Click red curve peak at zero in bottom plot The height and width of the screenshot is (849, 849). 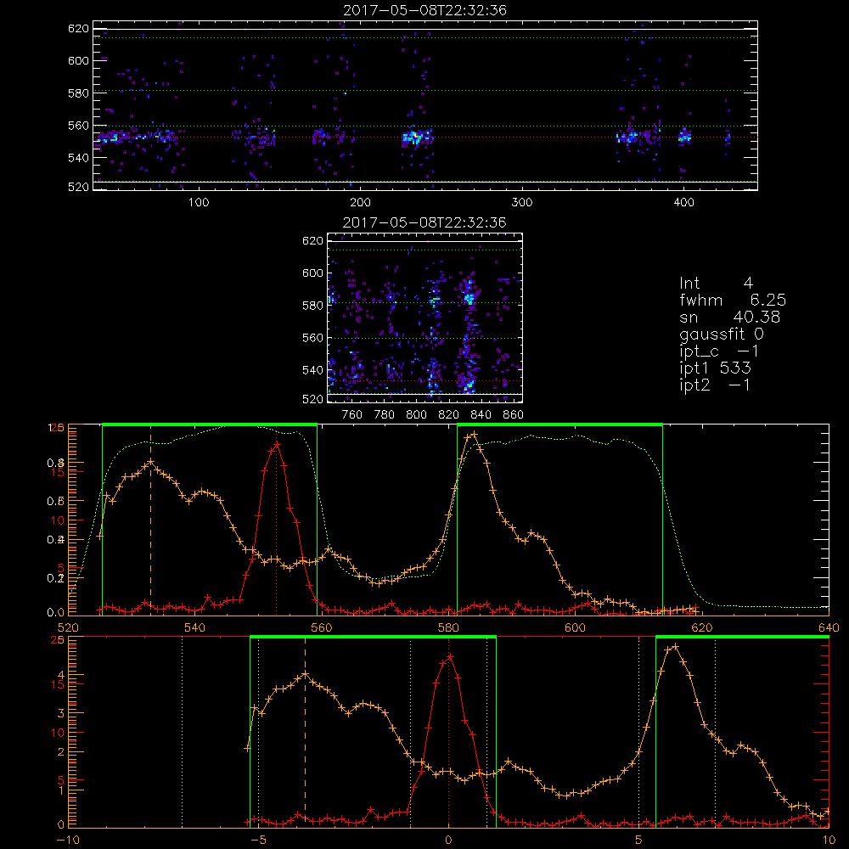click(x=449, y=656)
